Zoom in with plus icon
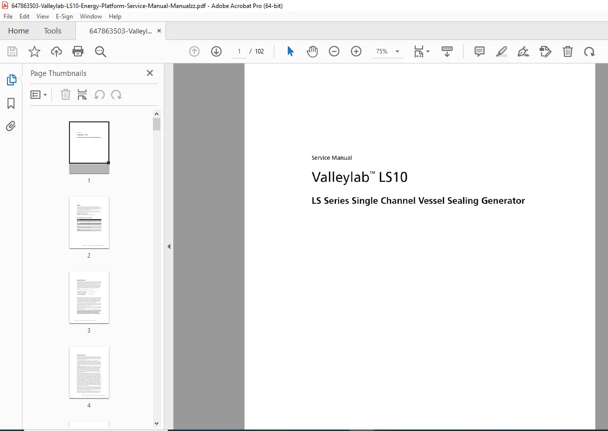This screenshot has height=431, width=608. [356, 51]
